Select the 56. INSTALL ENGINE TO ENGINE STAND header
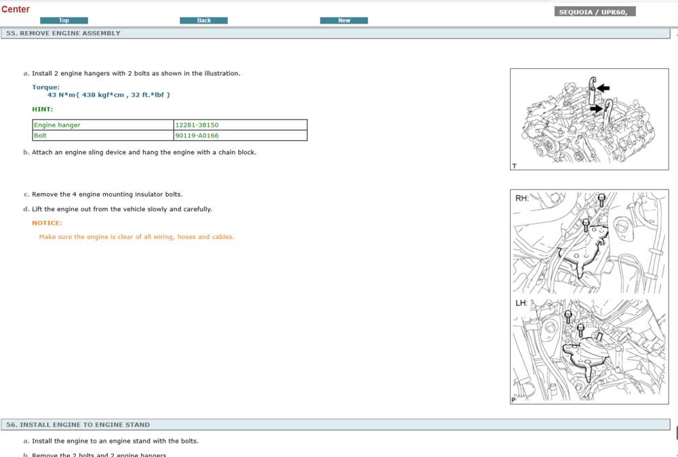 (78, 425)
